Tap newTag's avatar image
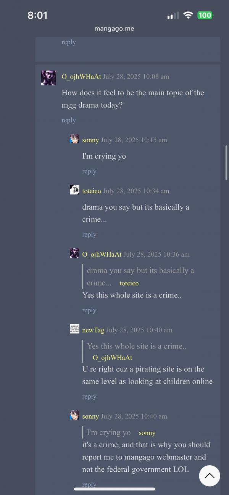Image resolution: width=229 pixels, height=495 pixels. 74,329
